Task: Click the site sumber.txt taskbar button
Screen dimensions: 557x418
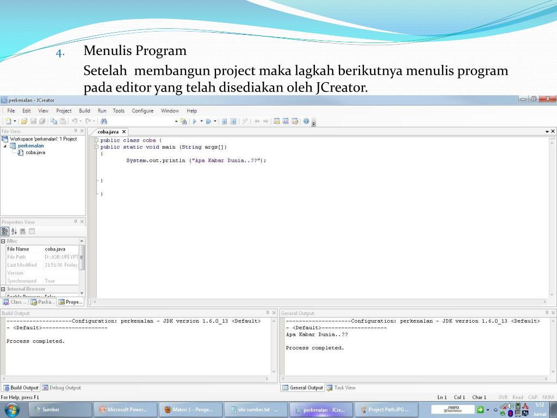Action: 256,410
